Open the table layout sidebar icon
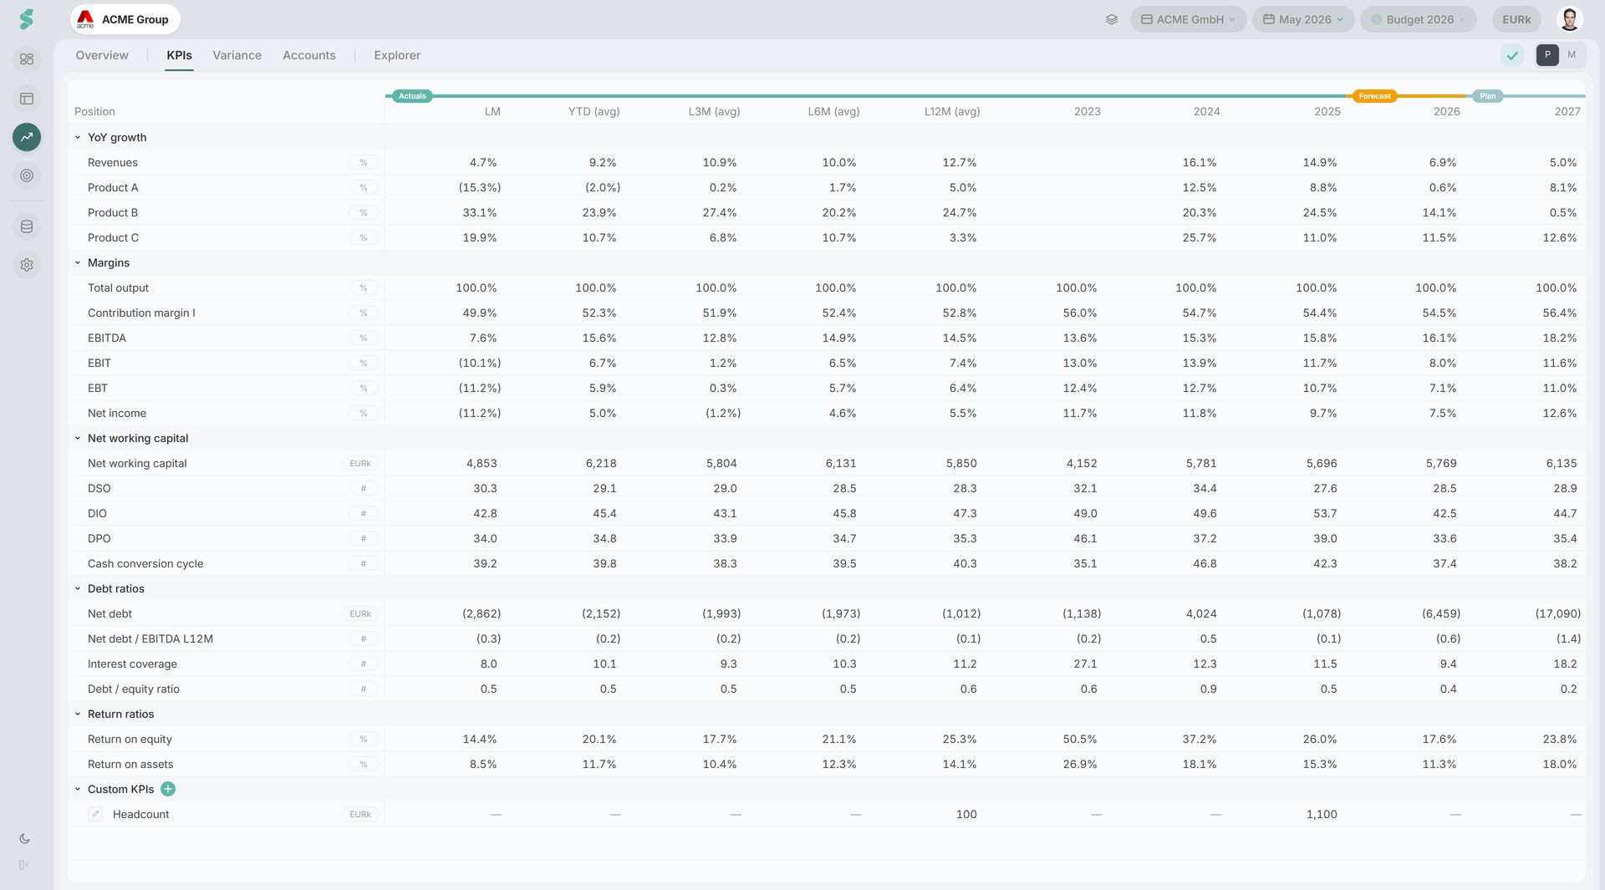 pos(27,99)
